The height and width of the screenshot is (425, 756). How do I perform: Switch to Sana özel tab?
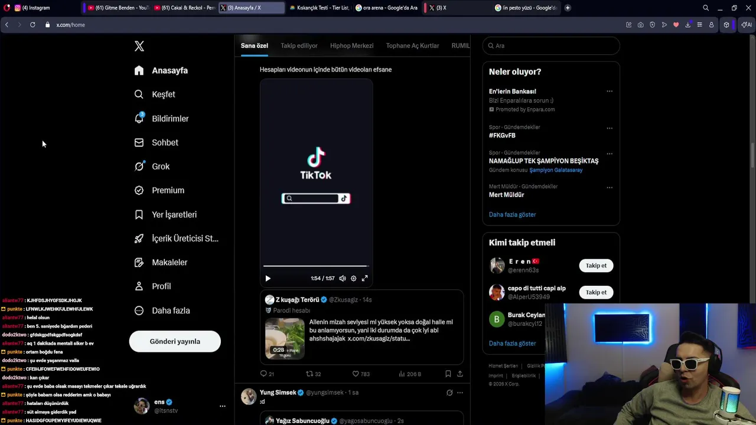pyautogui.click(x=254, y=45)
